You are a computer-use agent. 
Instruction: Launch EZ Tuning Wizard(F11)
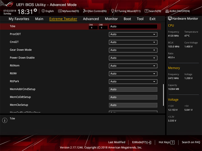point(126,11)
